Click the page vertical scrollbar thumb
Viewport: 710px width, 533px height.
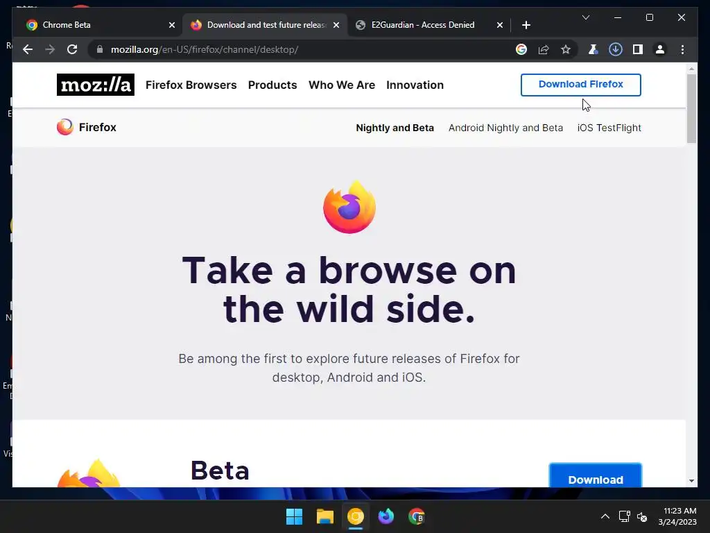691,109
